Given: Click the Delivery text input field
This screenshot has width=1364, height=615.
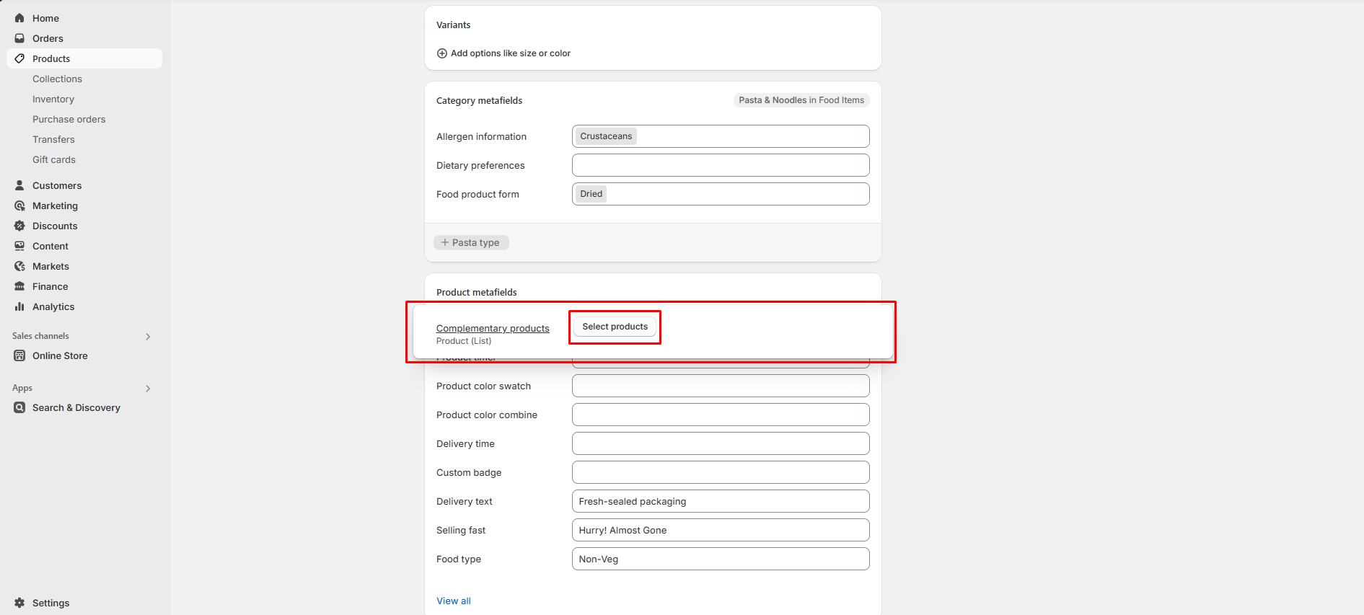Looking at the screenshot, I should (720, 501).
